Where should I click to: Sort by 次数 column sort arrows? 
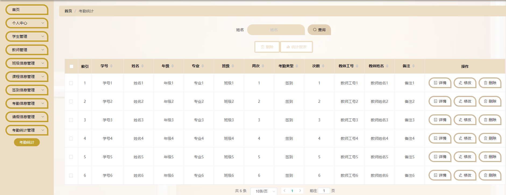(x=323, y=66)
